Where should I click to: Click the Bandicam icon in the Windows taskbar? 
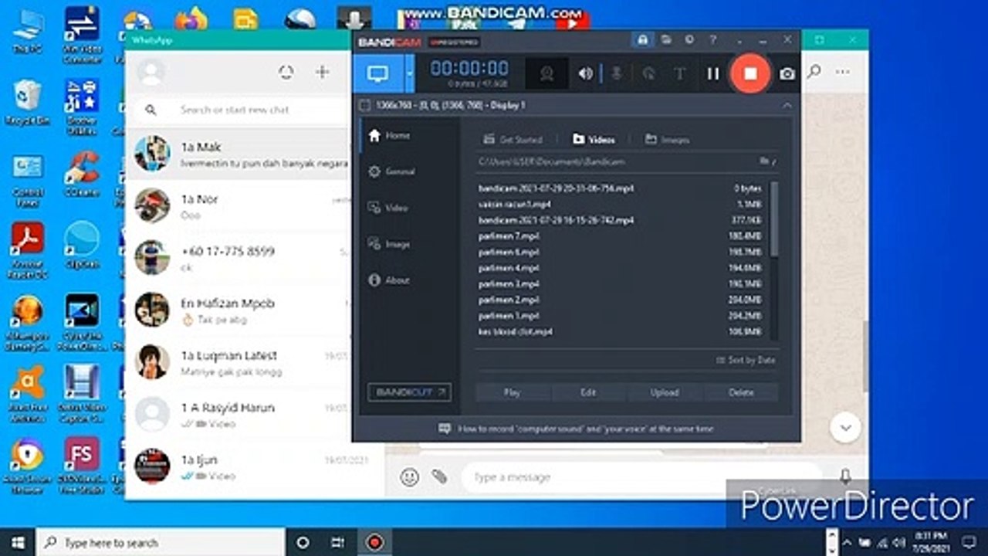click(x=374, y=543)
